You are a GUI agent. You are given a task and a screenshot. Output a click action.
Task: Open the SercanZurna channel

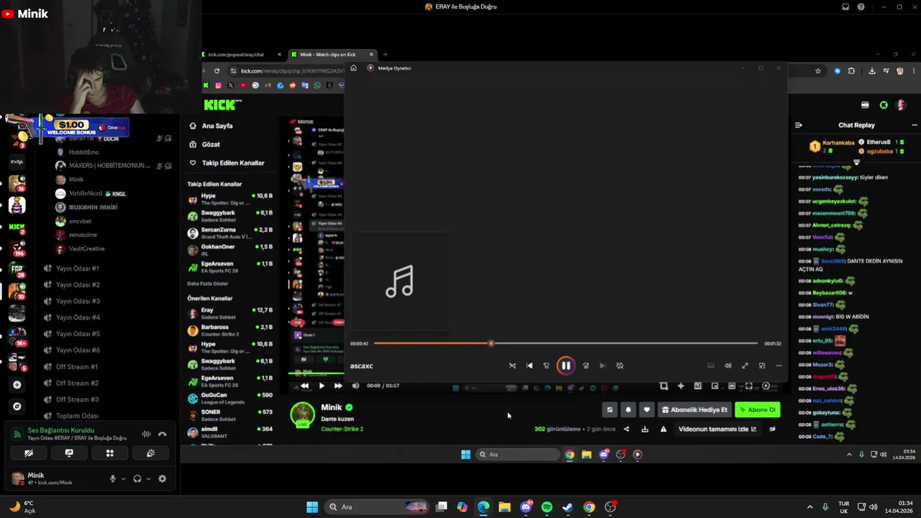click(x=230, y=233)
